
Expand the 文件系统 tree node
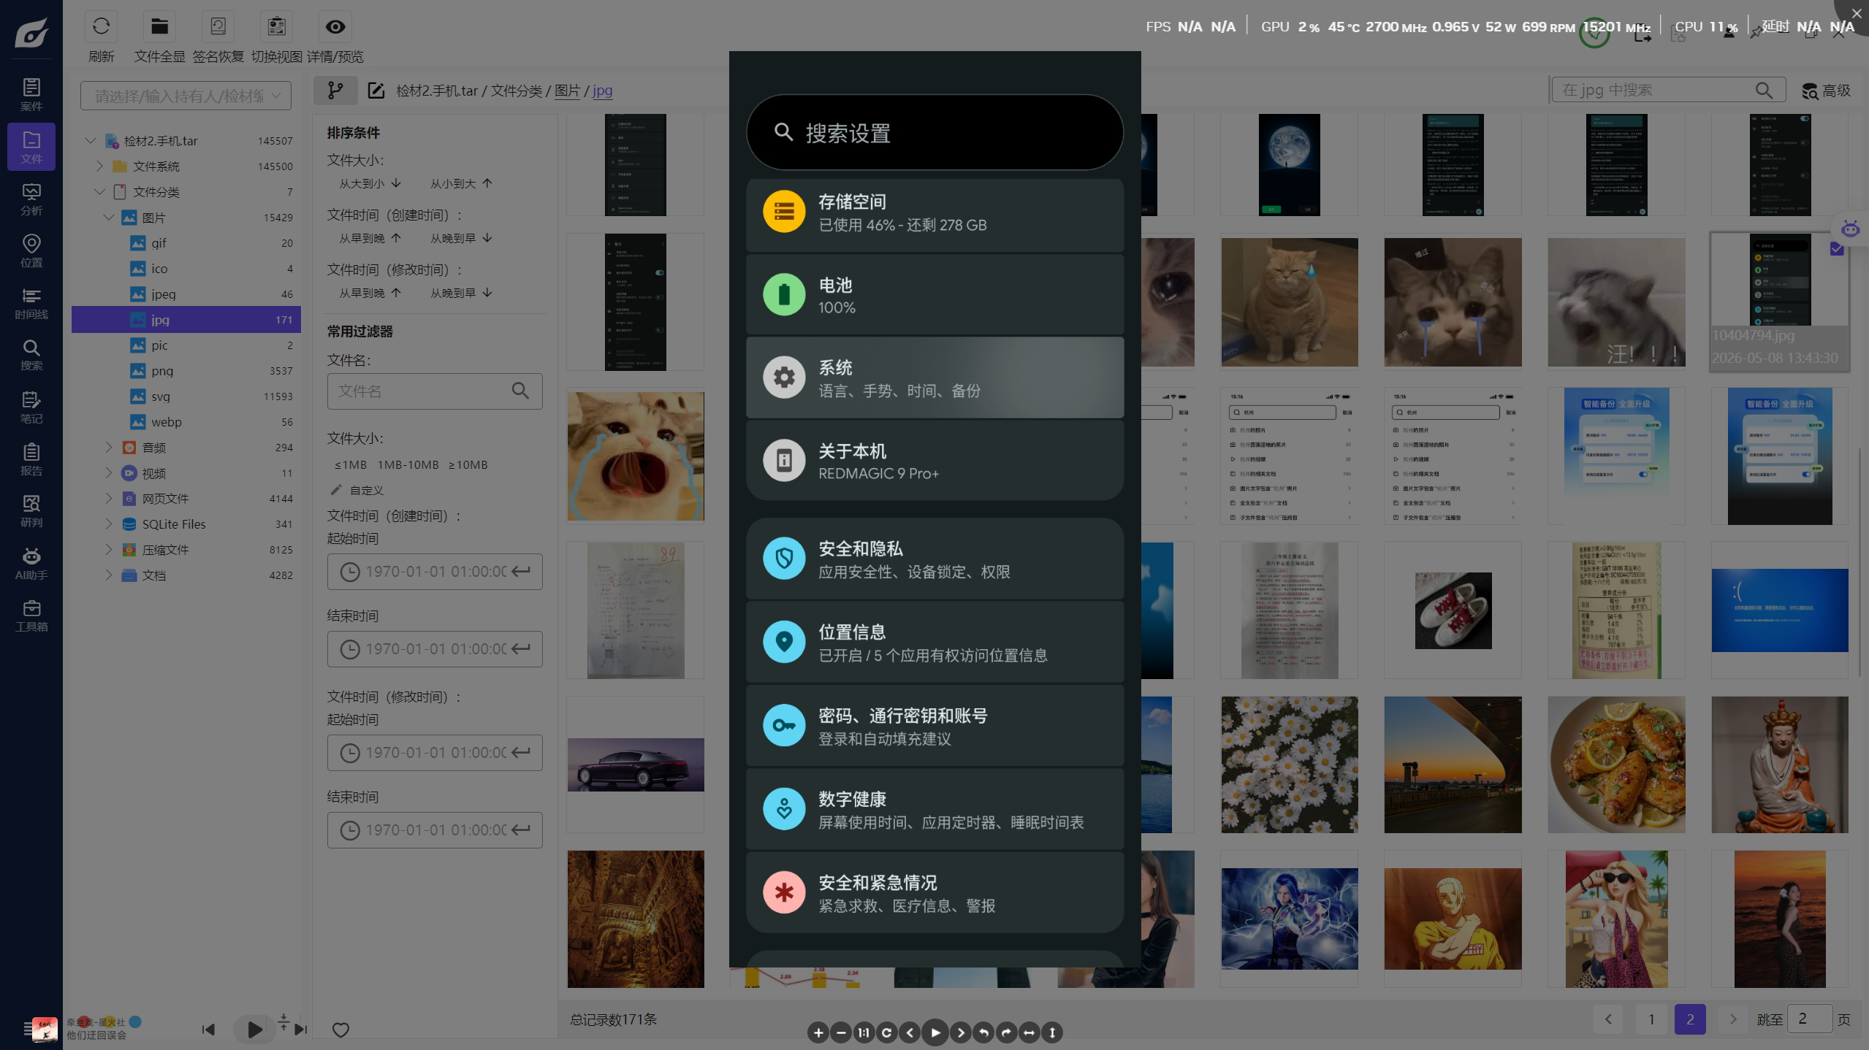tap(99, 166)
